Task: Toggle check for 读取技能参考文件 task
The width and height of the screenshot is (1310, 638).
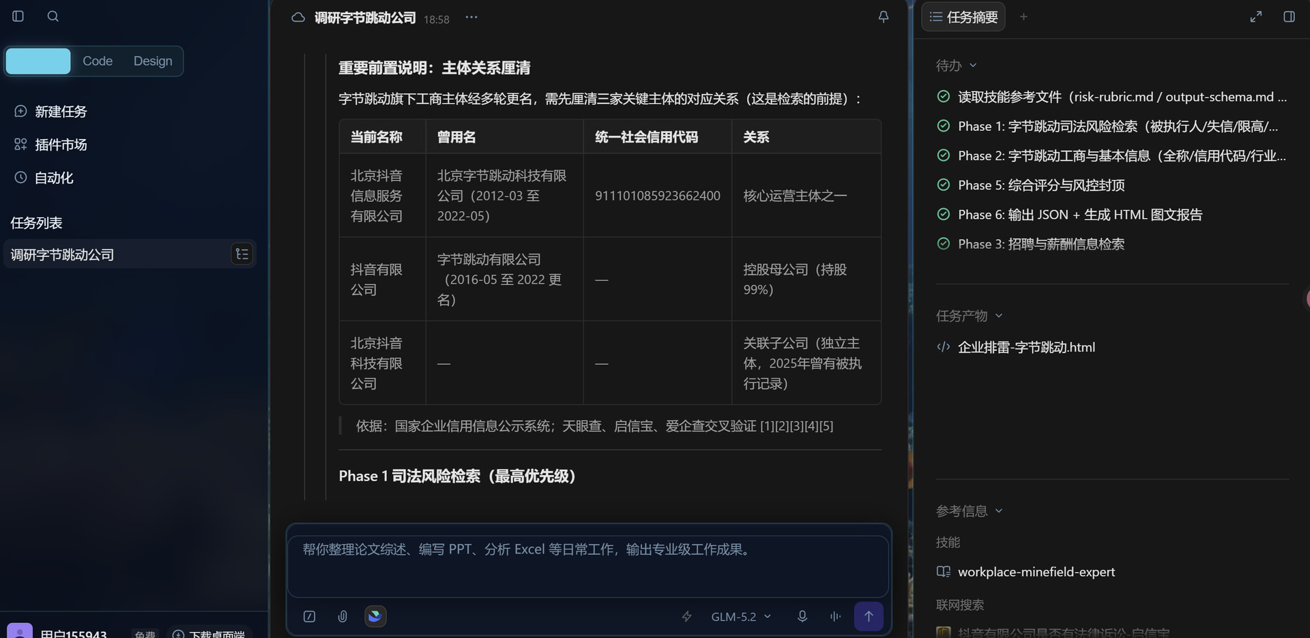Action: (x=944, y=97)
